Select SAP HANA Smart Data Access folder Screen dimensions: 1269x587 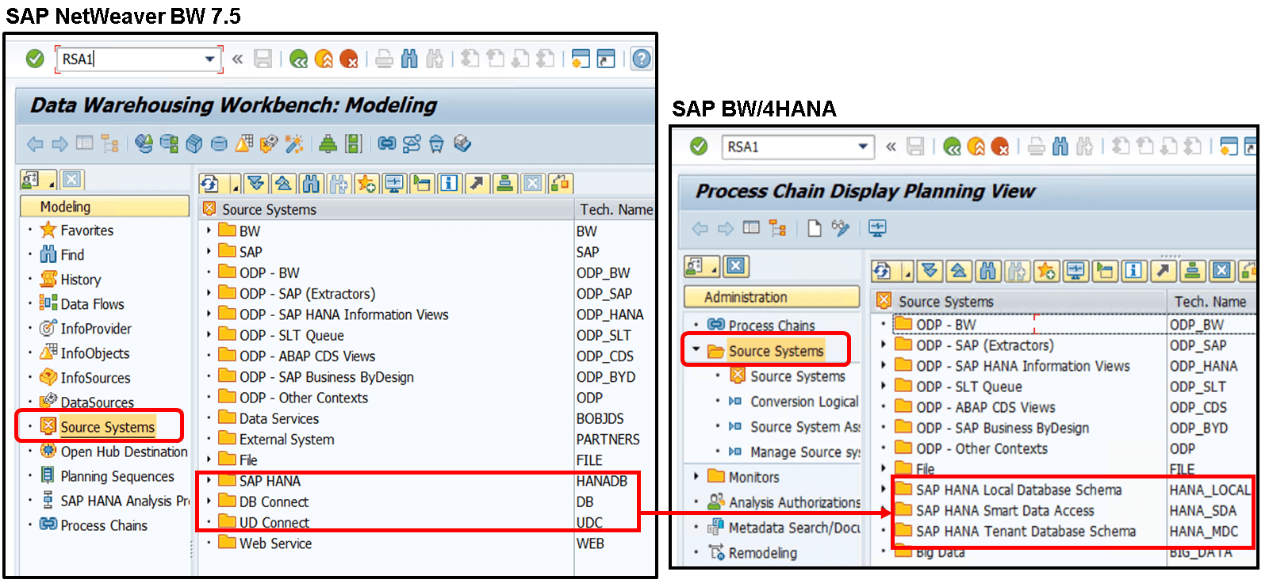point(1005,511)
